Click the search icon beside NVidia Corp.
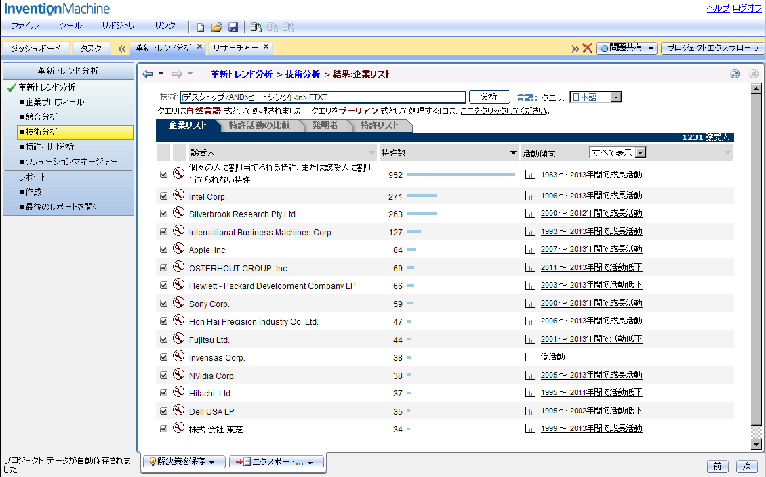 [x=179, y=374]
